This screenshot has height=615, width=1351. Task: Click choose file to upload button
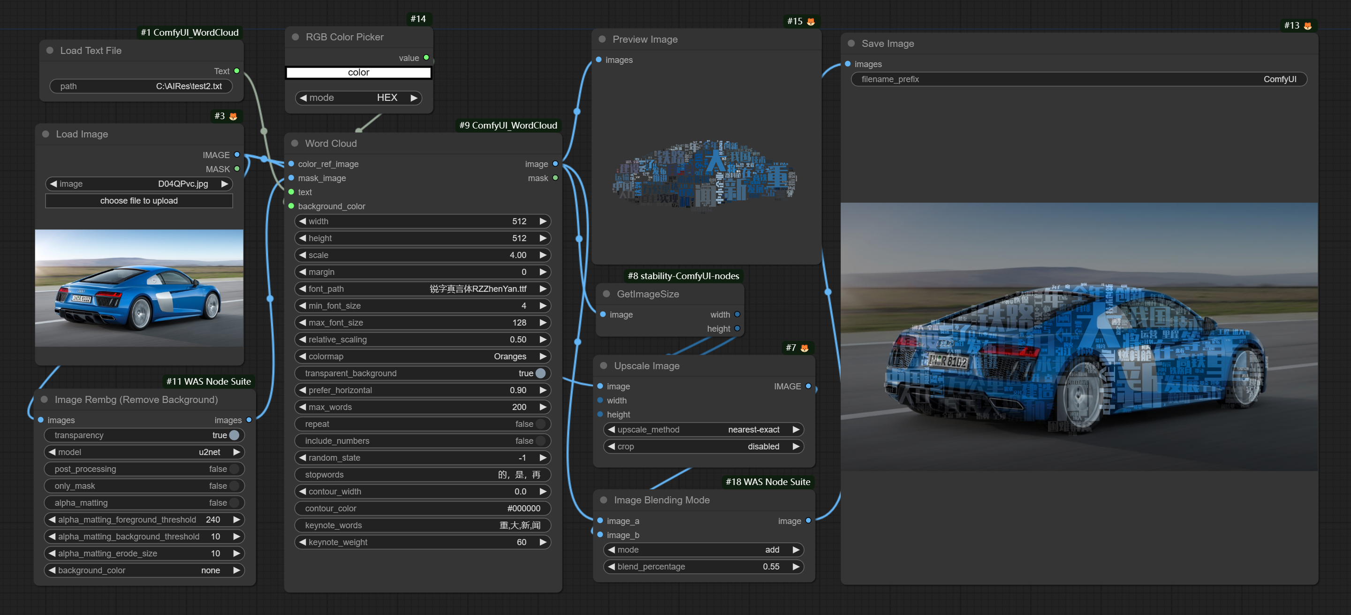[139, 200]
